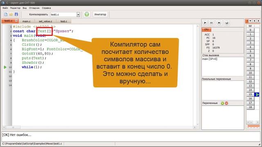Image resolution: width=262 pixels, height=147 pixels.
Task: Switch to the main.c tab
Action: point(26,21)
